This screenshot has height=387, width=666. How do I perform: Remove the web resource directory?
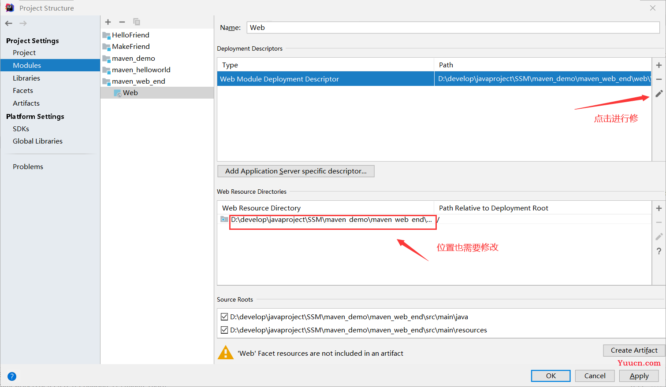point(659,222)
